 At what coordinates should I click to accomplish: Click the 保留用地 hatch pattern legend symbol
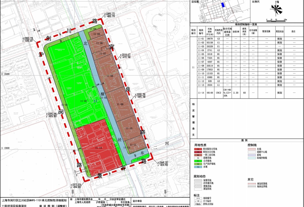[198, 180]
